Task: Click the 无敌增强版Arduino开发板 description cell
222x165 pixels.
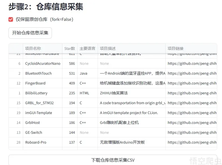Action: [131, 142]
